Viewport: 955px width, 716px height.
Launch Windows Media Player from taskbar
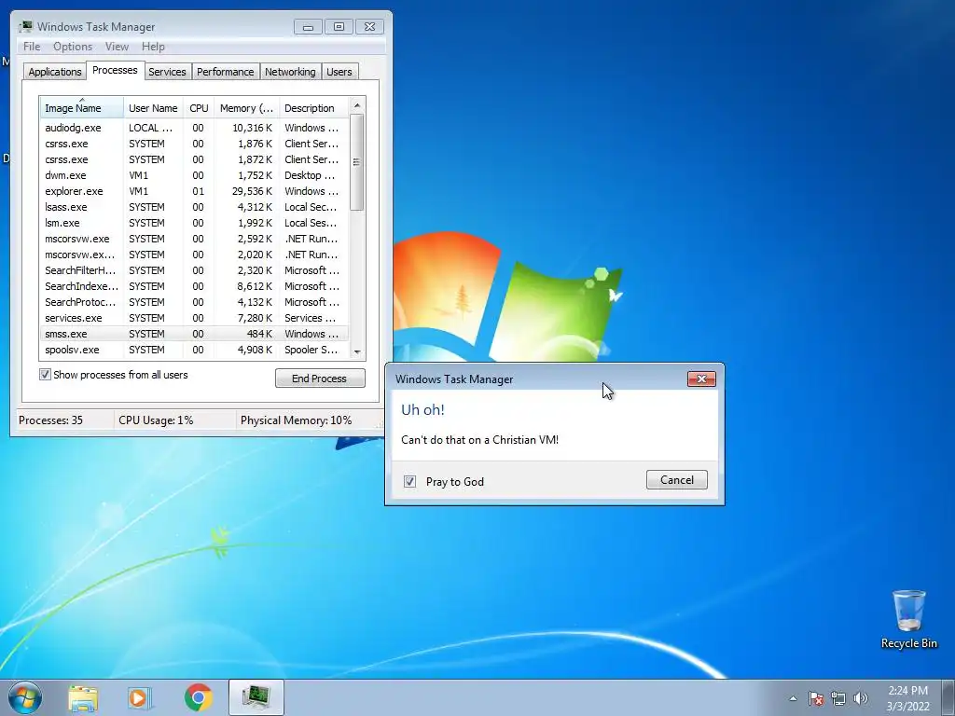tap(140, 697)
